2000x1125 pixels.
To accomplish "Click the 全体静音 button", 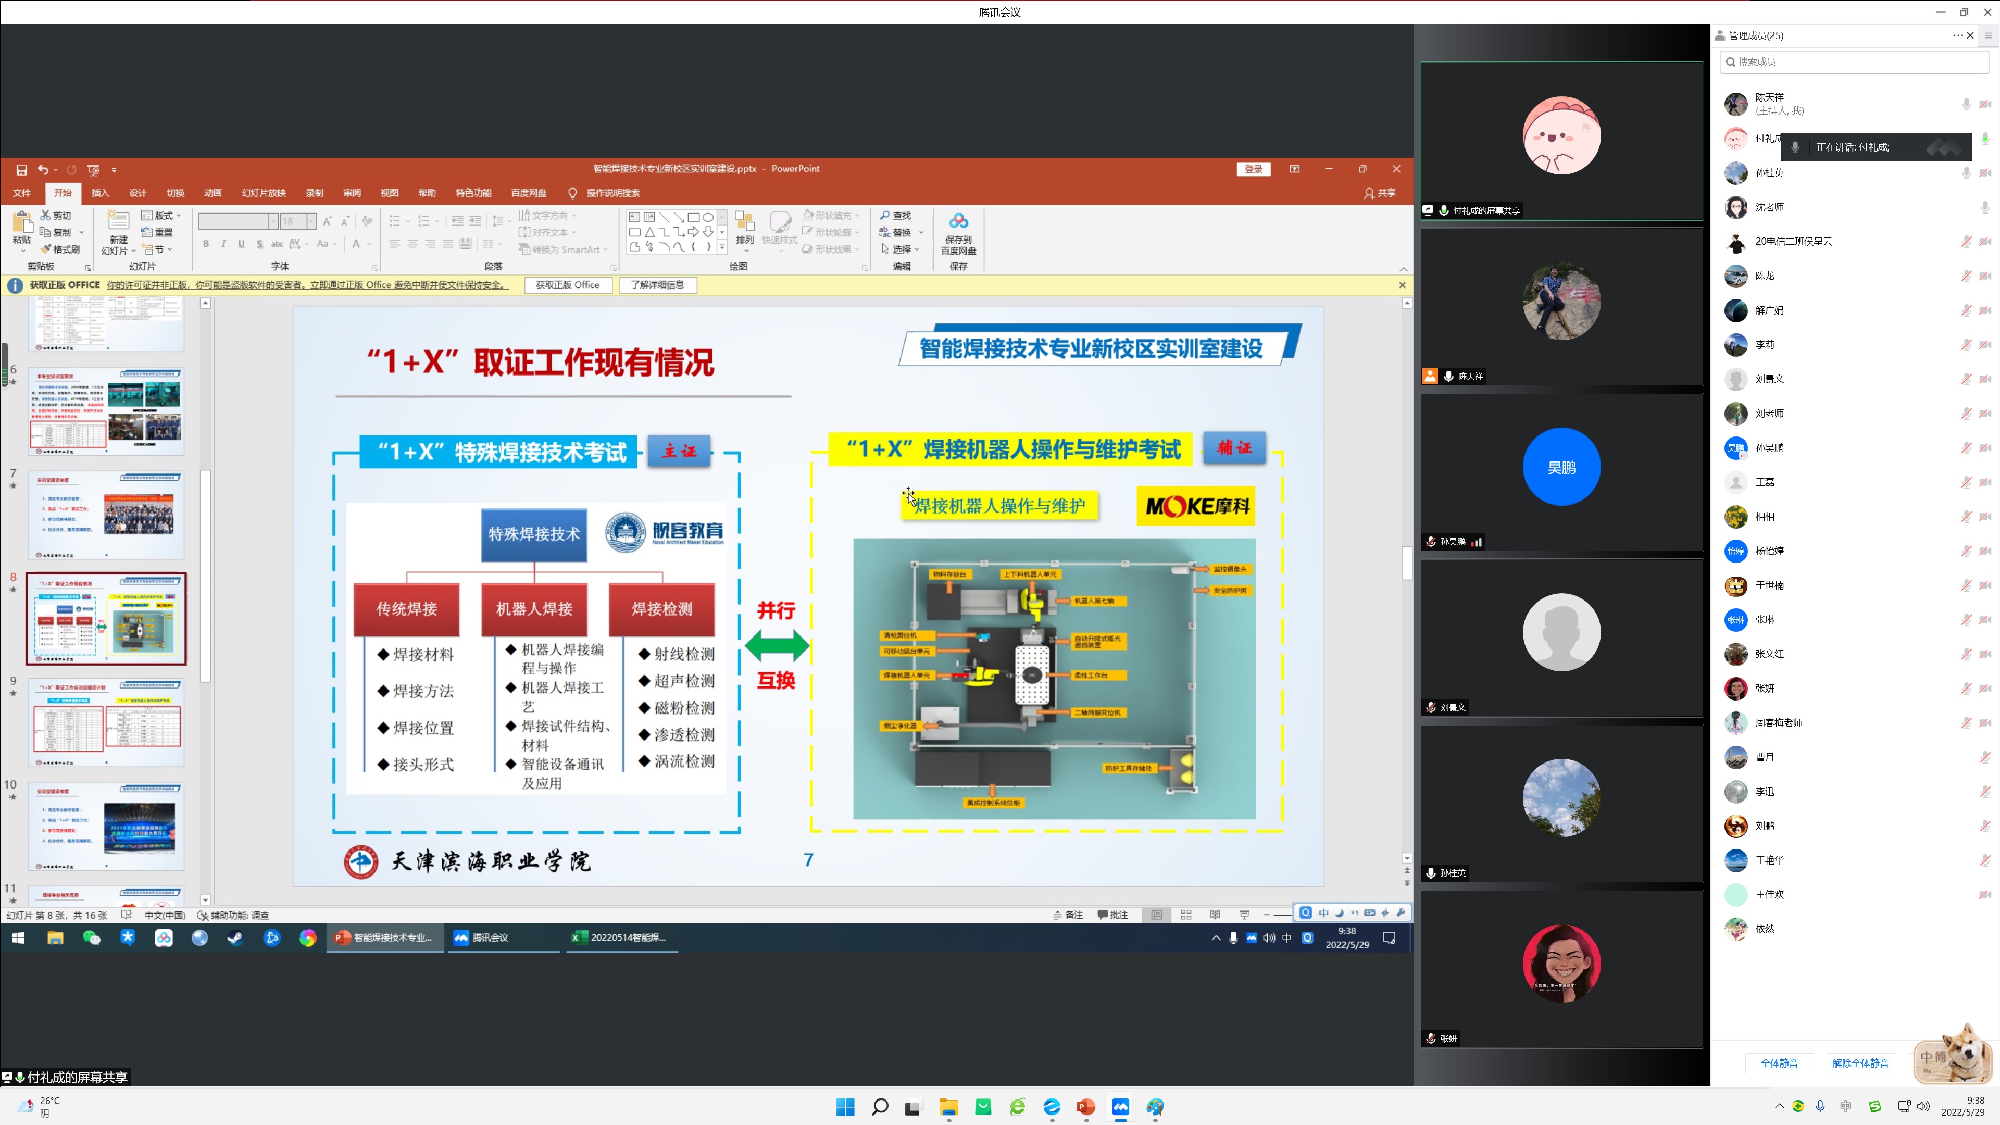I will (1779, 1063).
